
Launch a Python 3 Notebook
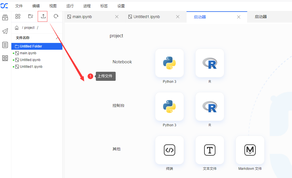tap(170, 63)
